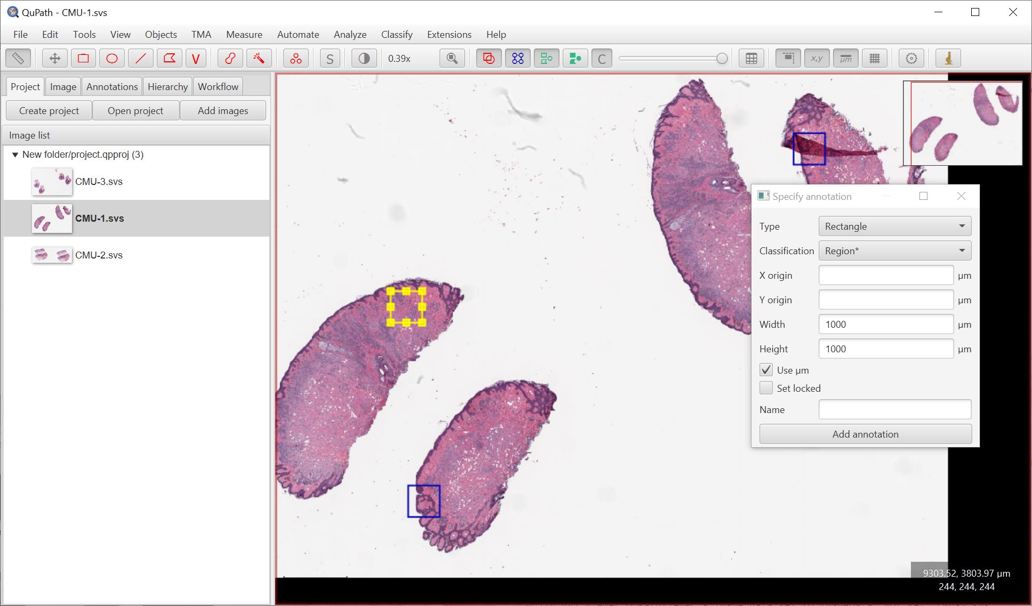Viewport: 1032px width, 606px height.
Task: Select the Polygon drawing tool
Action: click(170, 58)
